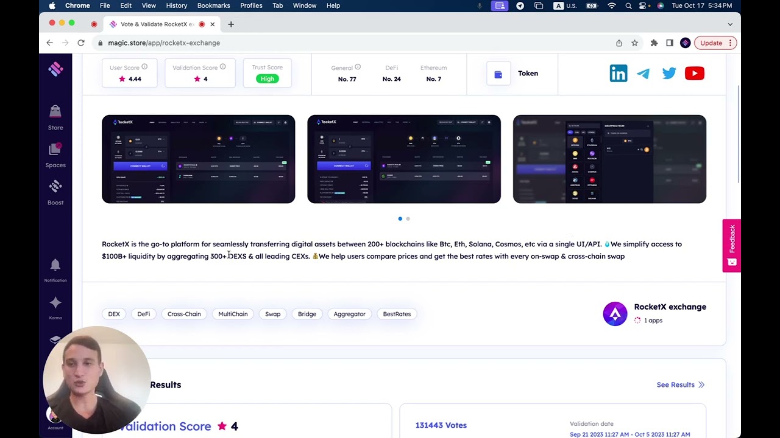
Task: Share this page from address bar
Action: pyautogui.click(x=619, y=43)
